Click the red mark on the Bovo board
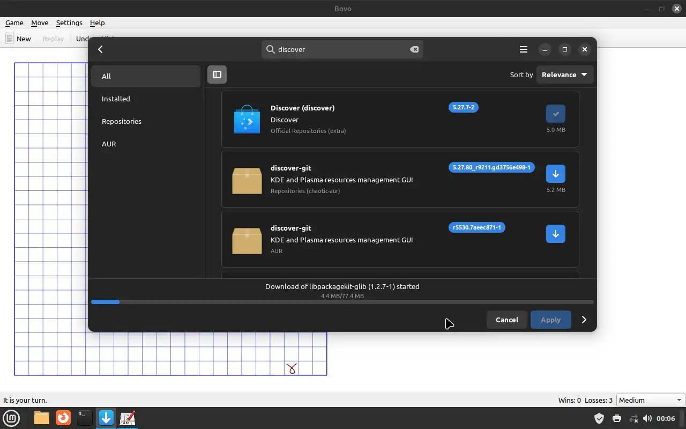Screen dimensions: 686x429 click(292, 368)
